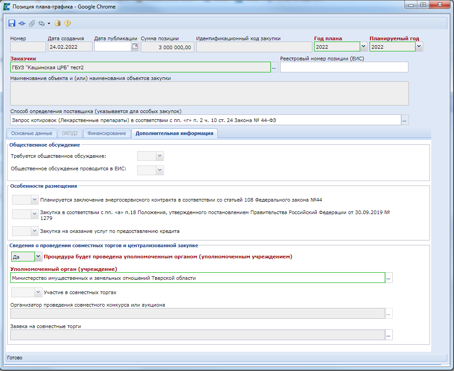Open the Требуется общественное обсуждение dropdown

click(160, 156)
